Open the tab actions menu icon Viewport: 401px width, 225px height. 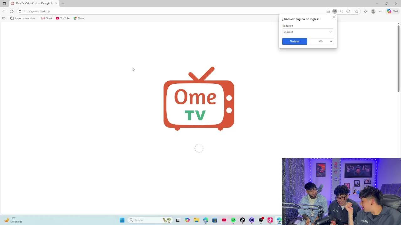[4, 3]
